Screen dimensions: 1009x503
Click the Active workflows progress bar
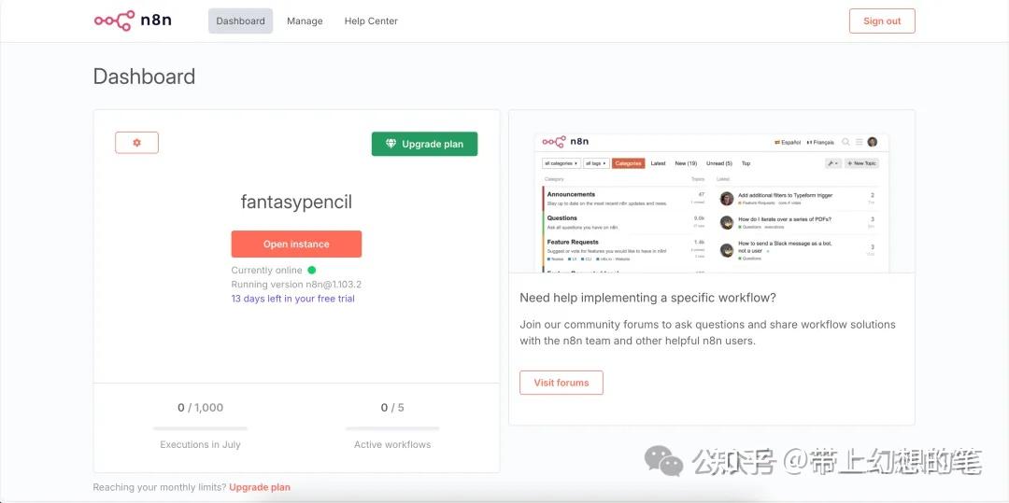[x=392, y=427]
